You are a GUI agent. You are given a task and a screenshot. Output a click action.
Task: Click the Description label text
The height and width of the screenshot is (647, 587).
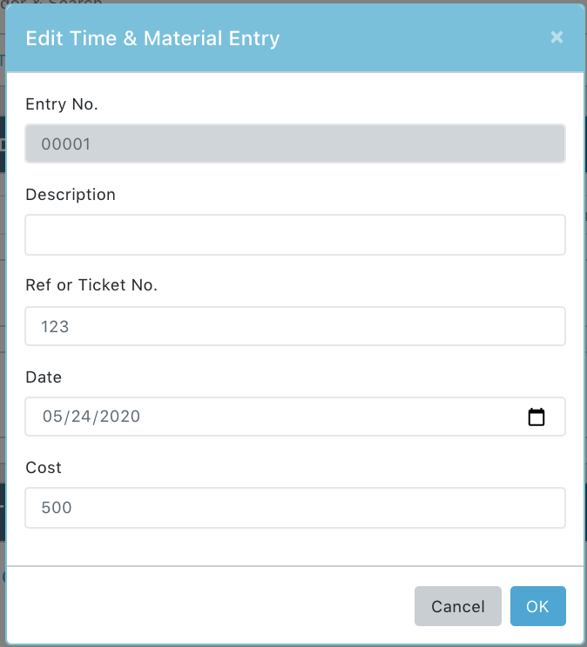[71, 194]
